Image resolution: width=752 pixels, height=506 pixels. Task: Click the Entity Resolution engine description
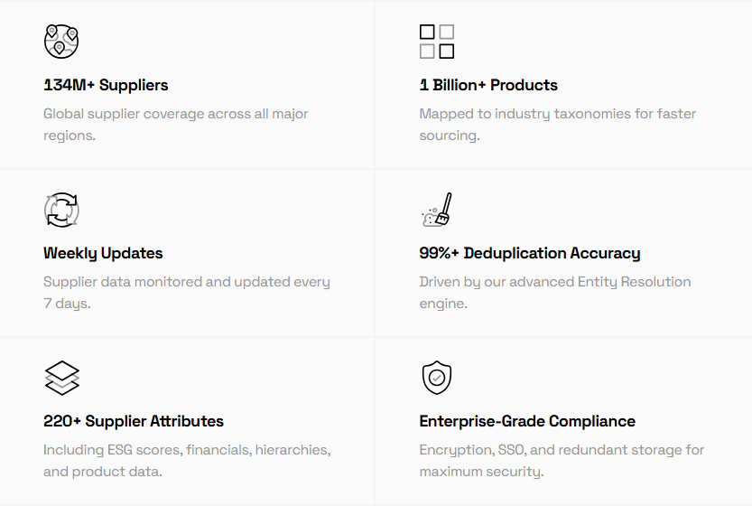554,293
